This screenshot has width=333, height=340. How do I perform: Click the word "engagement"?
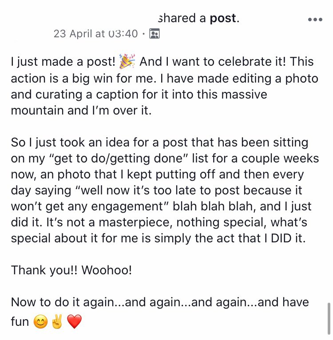pos(127,207)
